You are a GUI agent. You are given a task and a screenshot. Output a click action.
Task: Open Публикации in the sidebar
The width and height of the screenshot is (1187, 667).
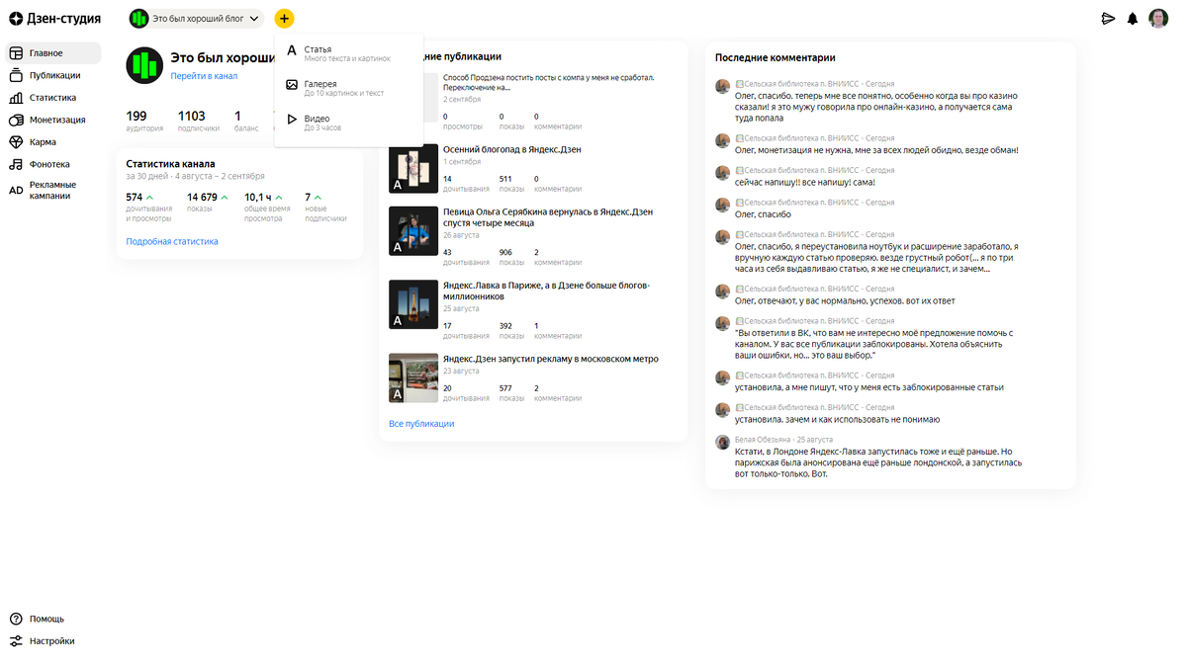click(x=54, y=75)
